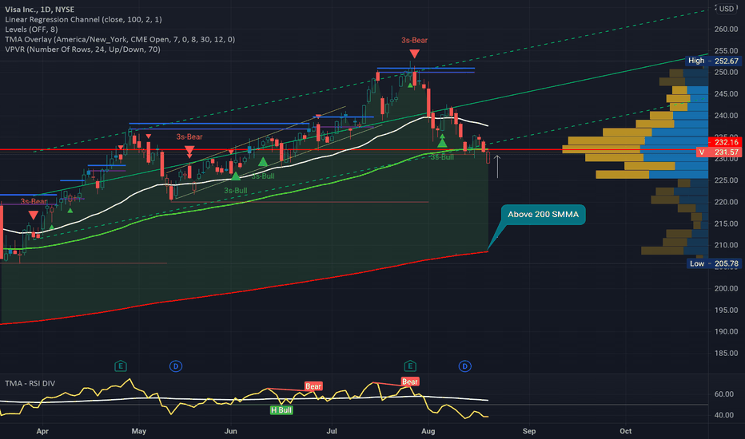Select the Levels (OFF, 8) indicator legend
Viewport: 745px width, 439px height.
coord(31,30)
